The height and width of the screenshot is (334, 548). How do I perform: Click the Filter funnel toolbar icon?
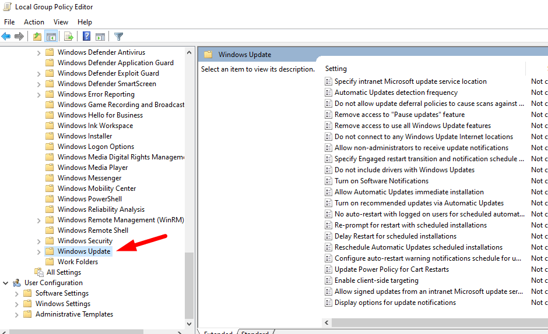[x=118, y=37]
